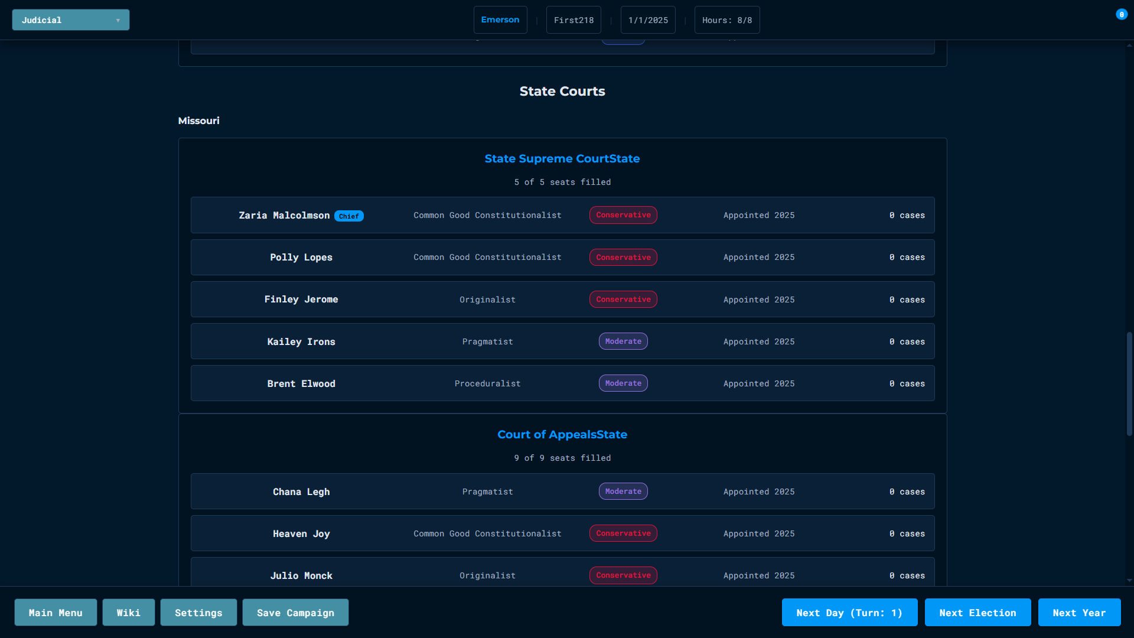This screenshot has width=1134, height=638.
Task: Open Settings
Action: pos(198,613)
